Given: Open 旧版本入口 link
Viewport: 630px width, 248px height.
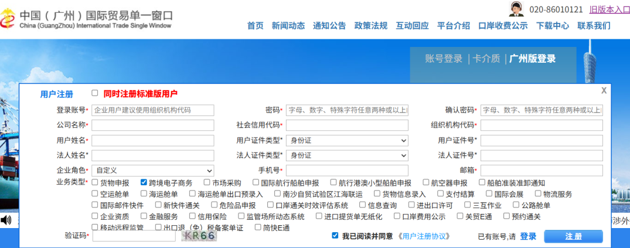Looking at the screenshot, I should pyautogui.click(x=609, y=9).
